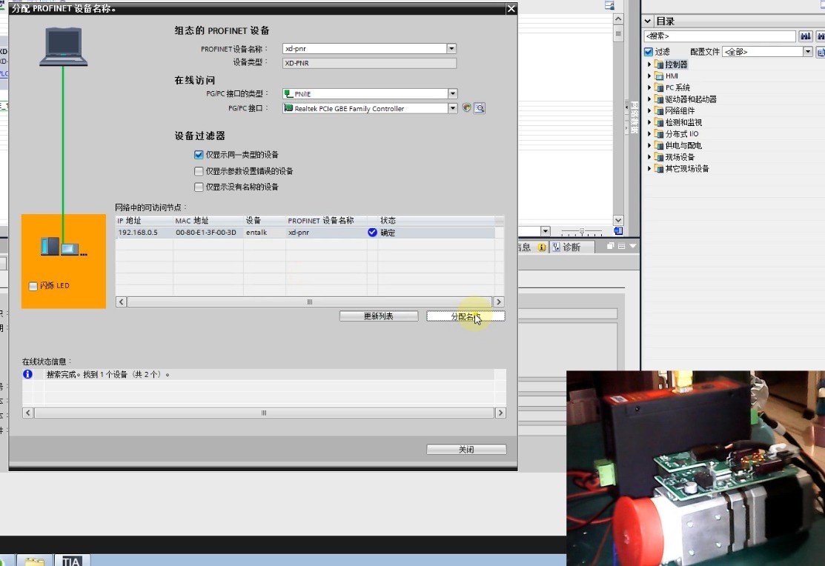Click the 分配名称 button
825x566 pixels.
coord(465,316)
